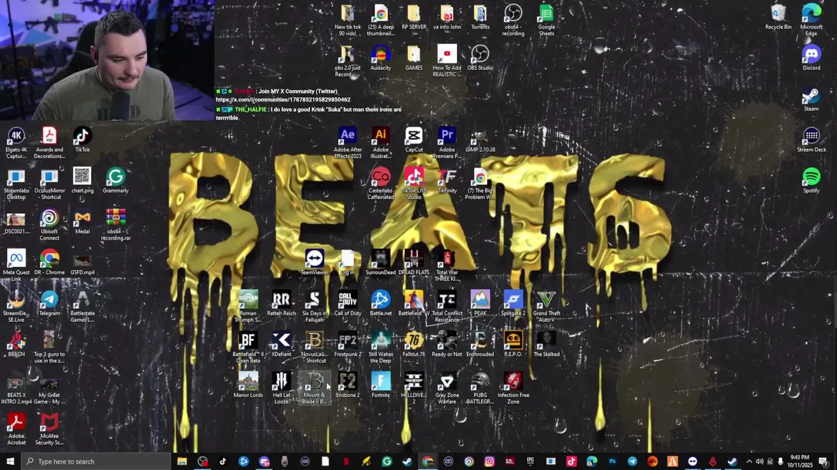The image size is (837, 470).
Task: Open the Call of Duty shortcut
Action: [347, 304]
